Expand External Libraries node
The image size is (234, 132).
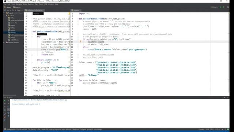pyautogui.click(x=4, y=43)
